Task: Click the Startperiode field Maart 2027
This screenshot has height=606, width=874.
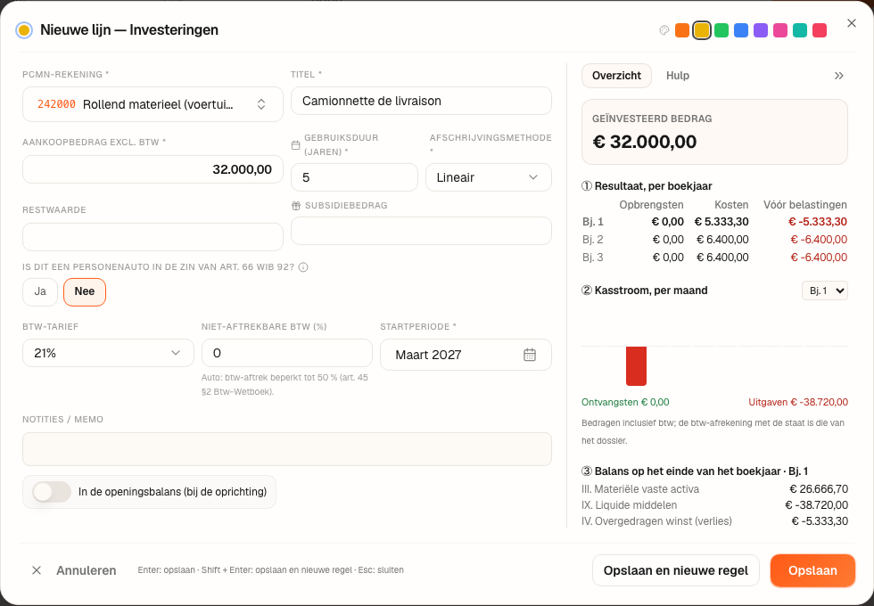Action: 466,355
